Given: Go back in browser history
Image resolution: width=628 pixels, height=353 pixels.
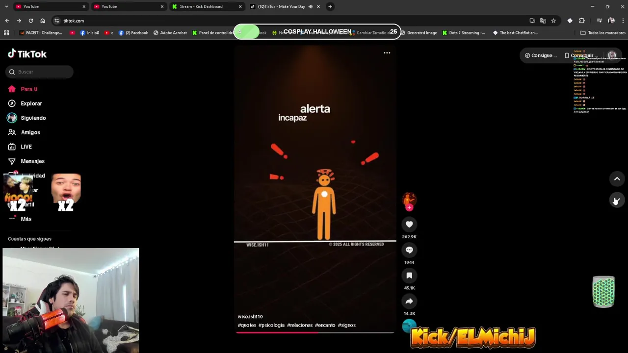Looking at the screenshot, I should tap(7, 21).
